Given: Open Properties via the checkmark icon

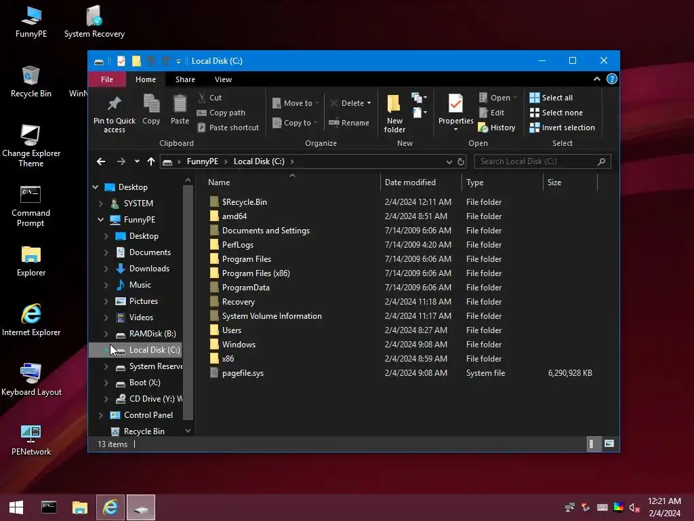Looking at the screenshot, I should tap(455, 103).
